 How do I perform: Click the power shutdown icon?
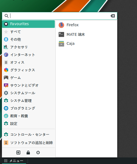[x=38, y=153]
